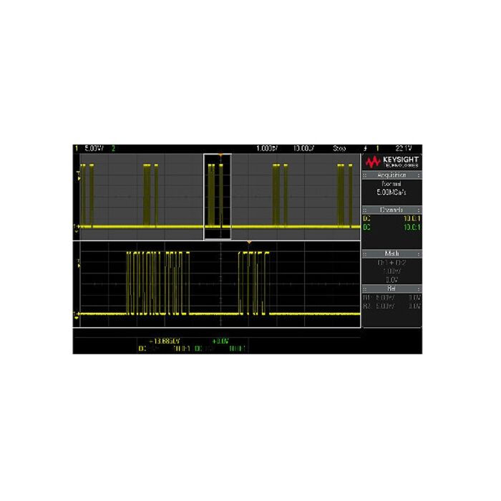Click the white zoom window box in overview
The height and width of the screenshot is (501, 501).
(218, 197)
